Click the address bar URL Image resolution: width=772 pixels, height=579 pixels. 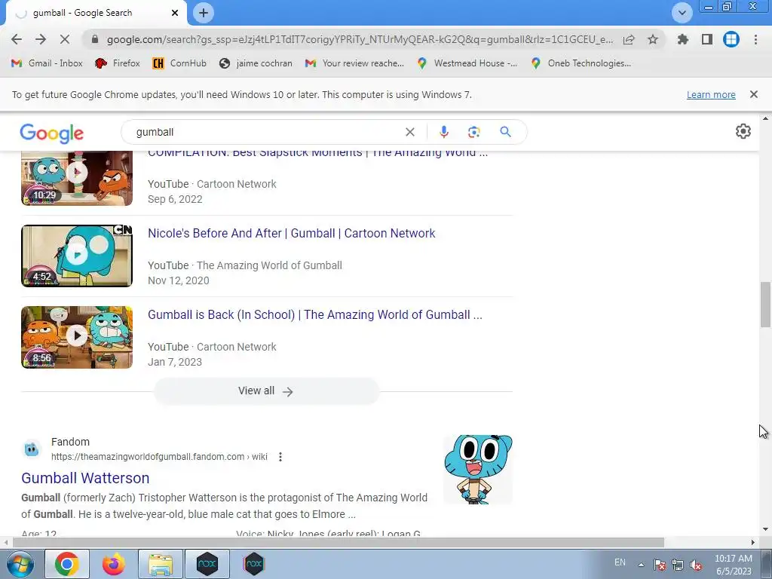click(x=360, y=39)
